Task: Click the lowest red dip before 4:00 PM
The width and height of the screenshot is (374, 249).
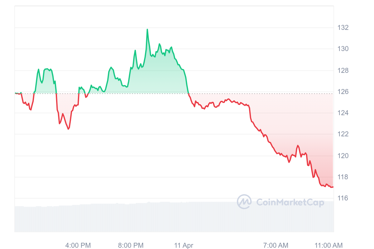Action: (x=69, y=129)
